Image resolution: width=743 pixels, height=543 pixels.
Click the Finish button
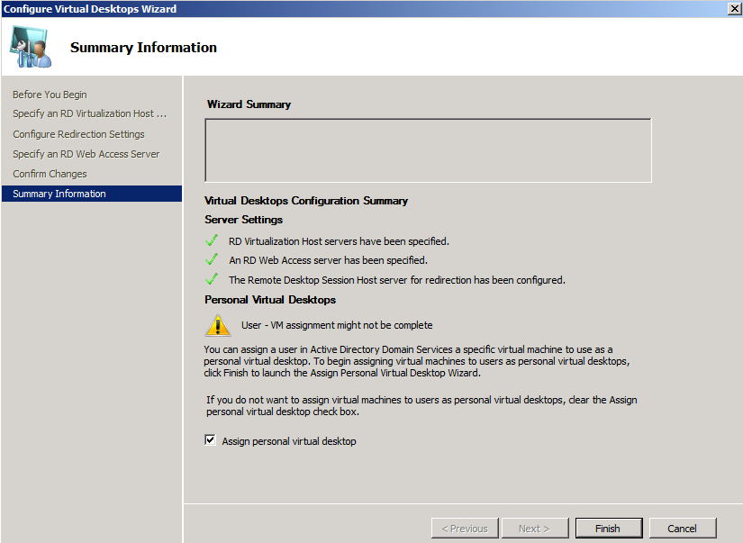tap(608, 528)
